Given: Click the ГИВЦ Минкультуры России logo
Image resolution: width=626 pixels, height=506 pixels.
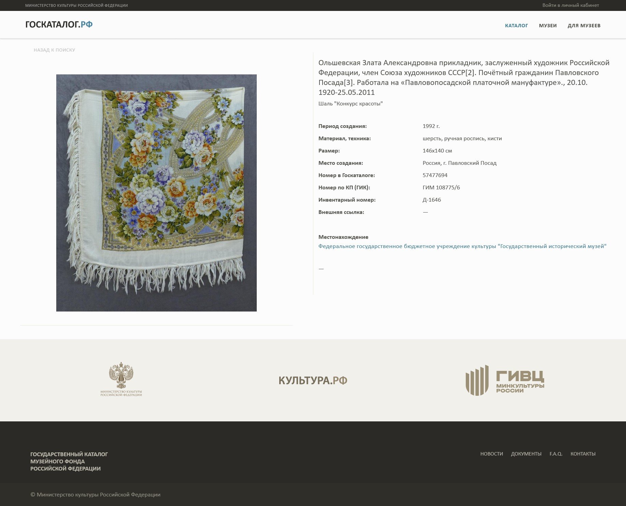Looking at the screenshot, I should point(505,380).
